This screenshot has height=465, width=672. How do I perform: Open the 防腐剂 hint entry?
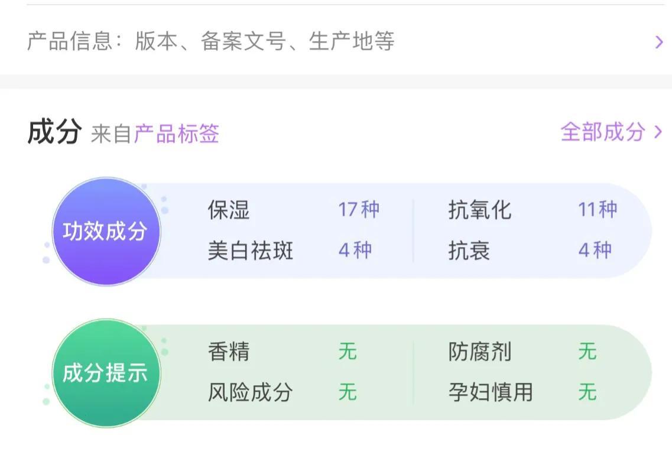[479, 352]
